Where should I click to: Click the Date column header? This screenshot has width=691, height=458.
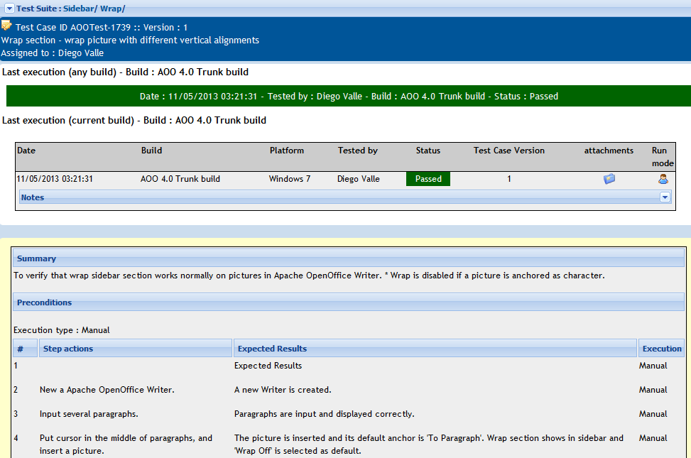[x=26, y=151]
